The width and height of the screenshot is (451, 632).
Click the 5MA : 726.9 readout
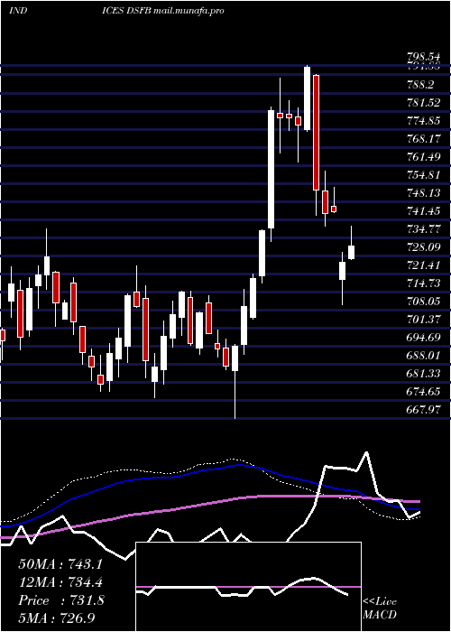57,618
